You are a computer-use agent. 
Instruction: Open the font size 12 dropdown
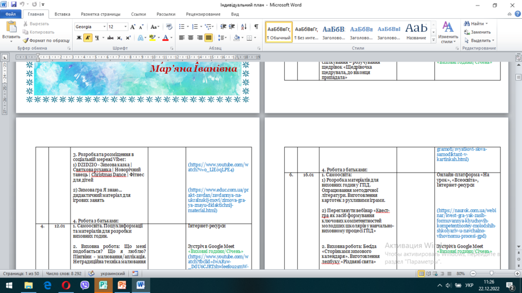click(125, 27)
